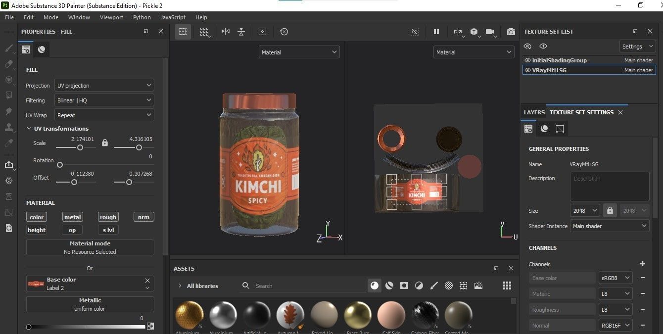This screenshot has width=663, height=334.
Task: Adjust the Rotation slider handle
Action: coord(60,165)
